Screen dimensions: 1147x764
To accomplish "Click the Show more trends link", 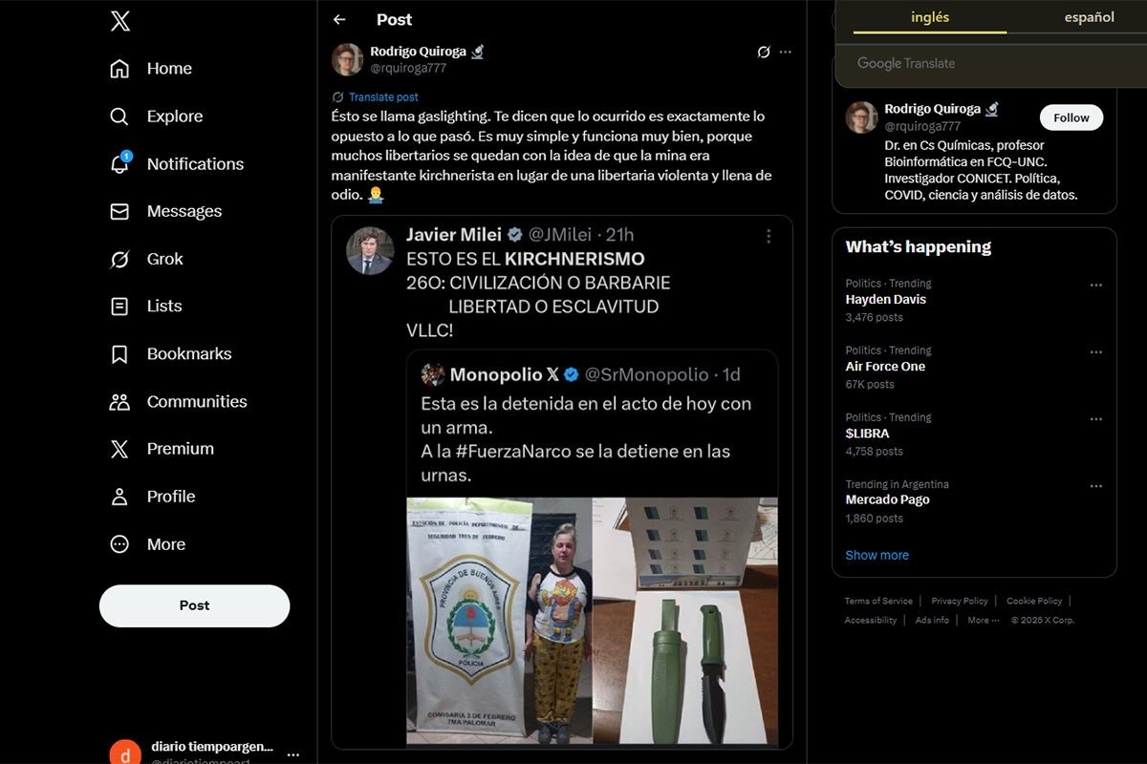I will [x=876, y=555].
